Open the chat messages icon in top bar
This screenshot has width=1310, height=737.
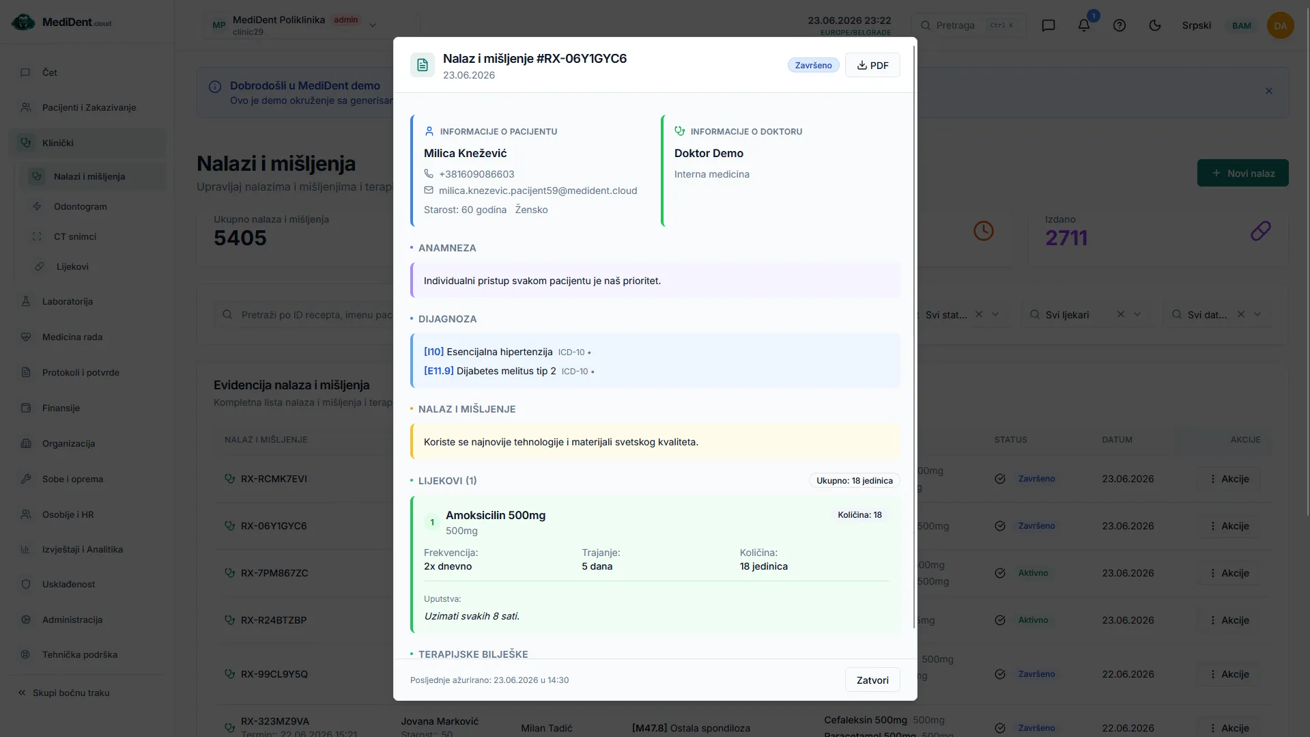[1049, 25]
